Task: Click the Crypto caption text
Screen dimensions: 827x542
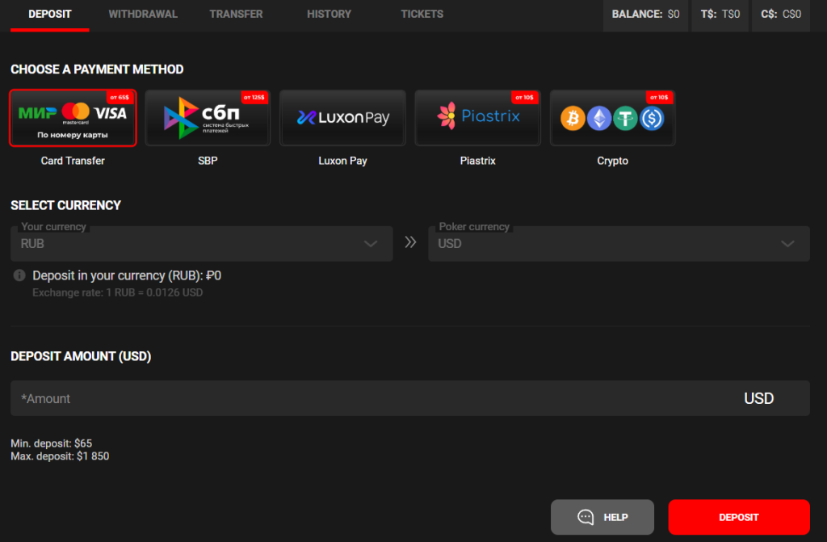Action: (612, 161)
